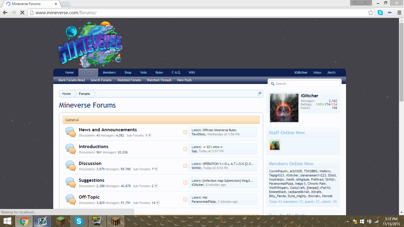Expand the Discussion sub-forums dropdown

click(x=156, y=169)
